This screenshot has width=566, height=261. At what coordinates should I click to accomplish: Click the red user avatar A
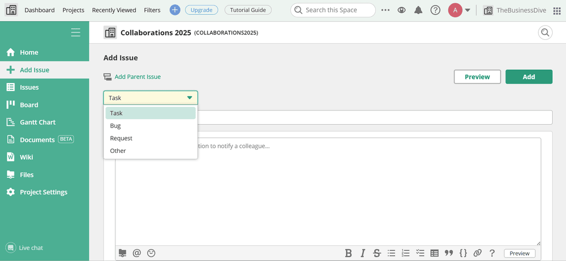click(x=455, y=10)
